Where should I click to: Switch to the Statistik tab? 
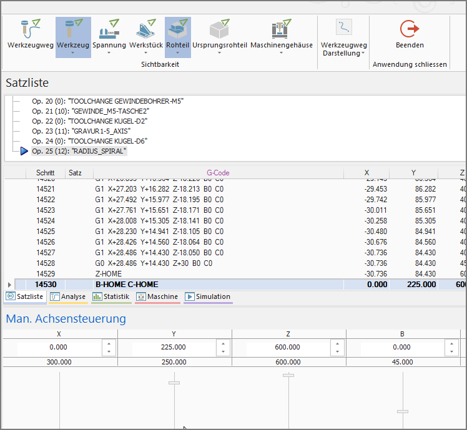pyautogui.click(x=111, y=297)
